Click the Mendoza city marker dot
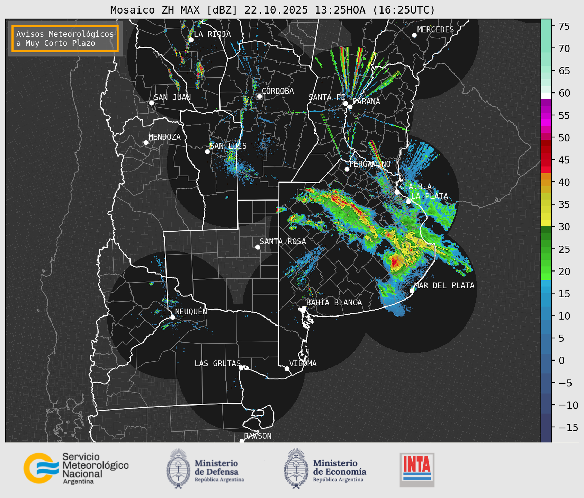 (x=146, y=143)
